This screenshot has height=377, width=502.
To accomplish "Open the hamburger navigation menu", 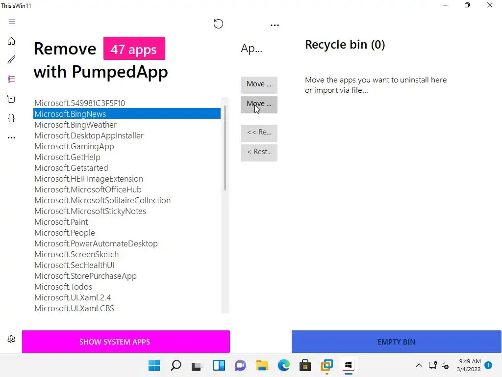I will 12,22.
